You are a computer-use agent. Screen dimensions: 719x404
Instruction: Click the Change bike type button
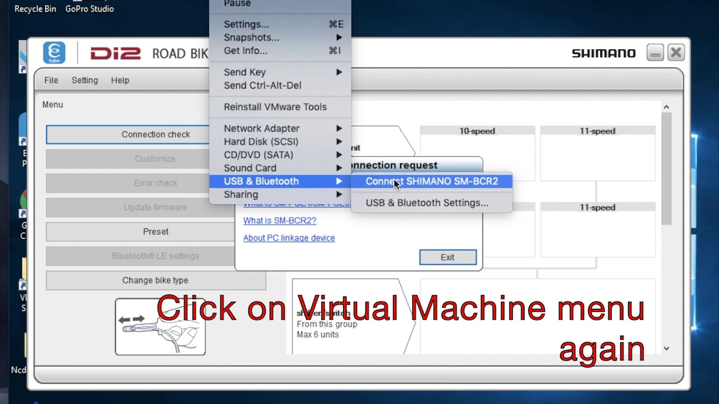(156, 281)
